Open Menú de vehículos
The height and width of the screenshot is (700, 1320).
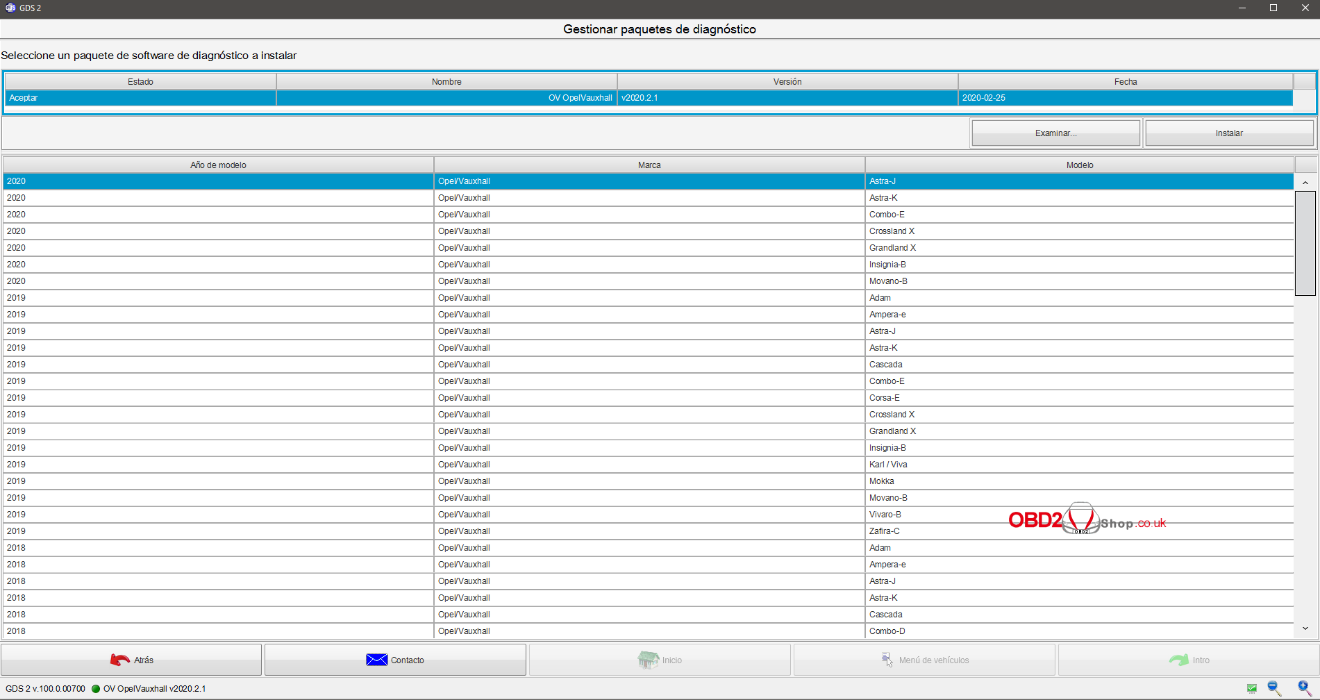(x=924, y=660)
